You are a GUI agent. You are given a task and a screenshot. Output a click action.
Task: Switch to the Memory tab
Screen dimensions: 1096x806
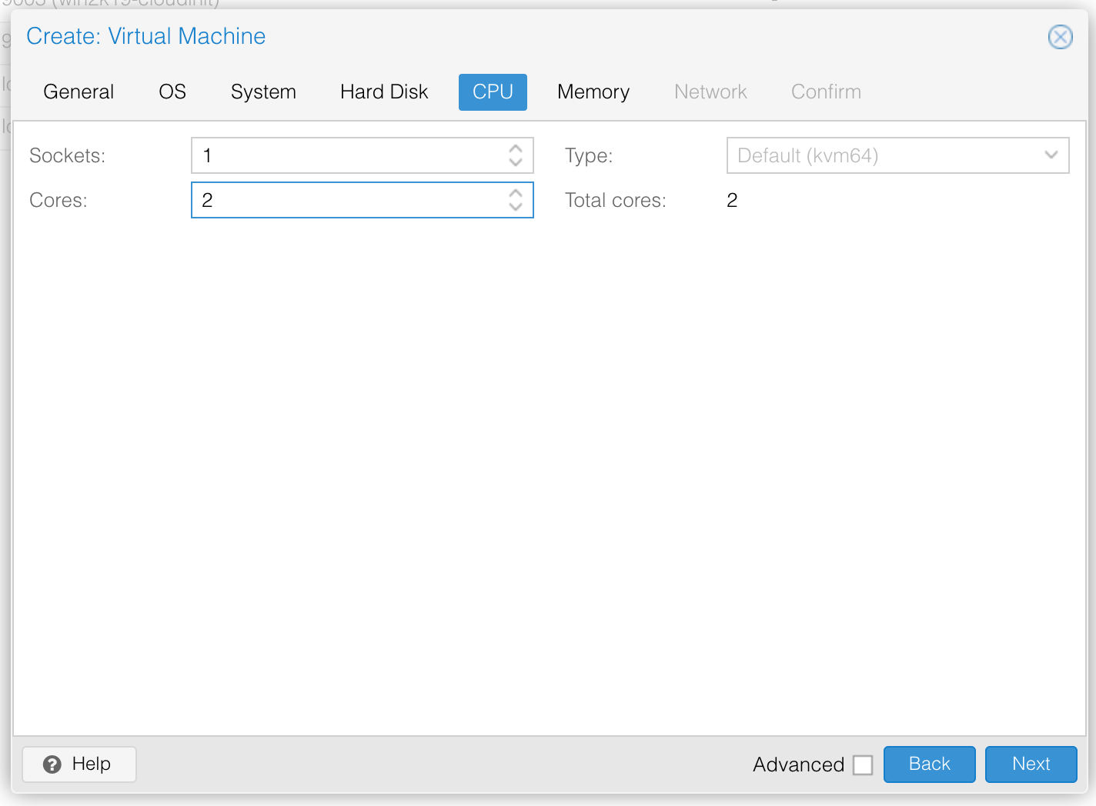pos(593,92)
